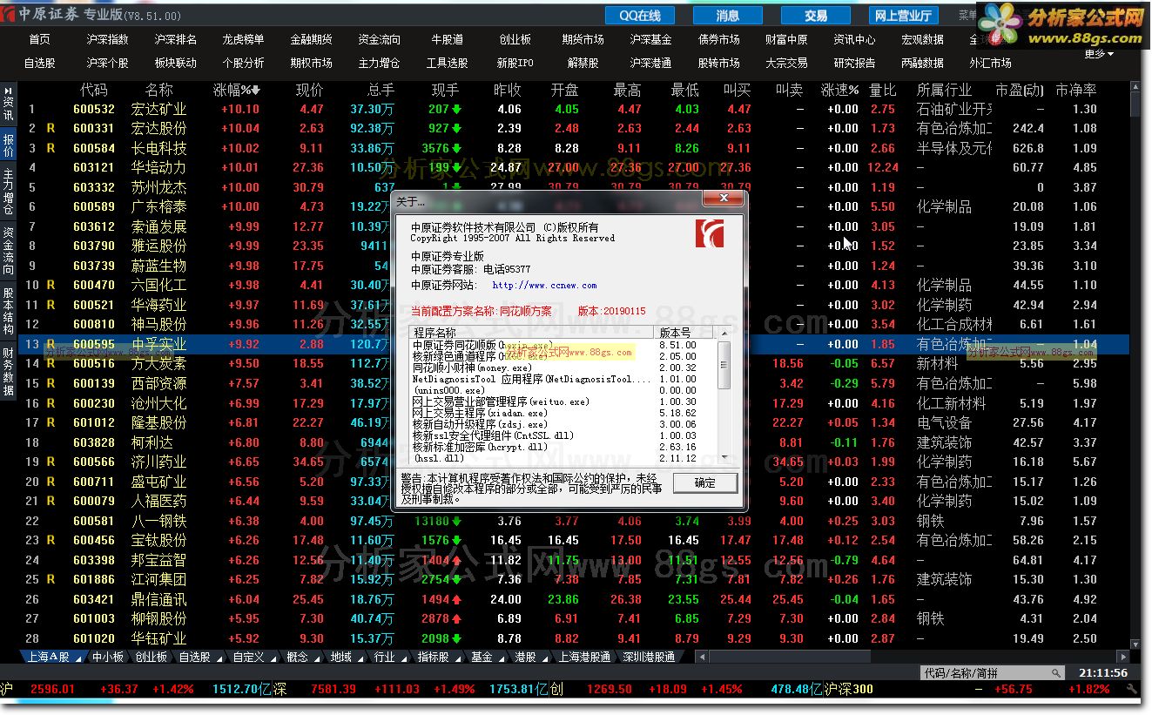1152x715 pixels.
Task: Click the 2596.01 Shanghai index value
Action: (52, 689)
